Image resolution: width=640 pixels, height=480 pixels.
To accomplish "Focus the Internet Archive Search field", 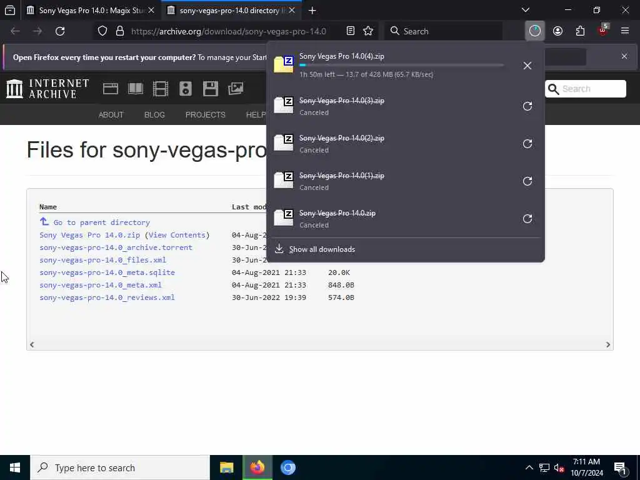I will (x=585, y=89).
